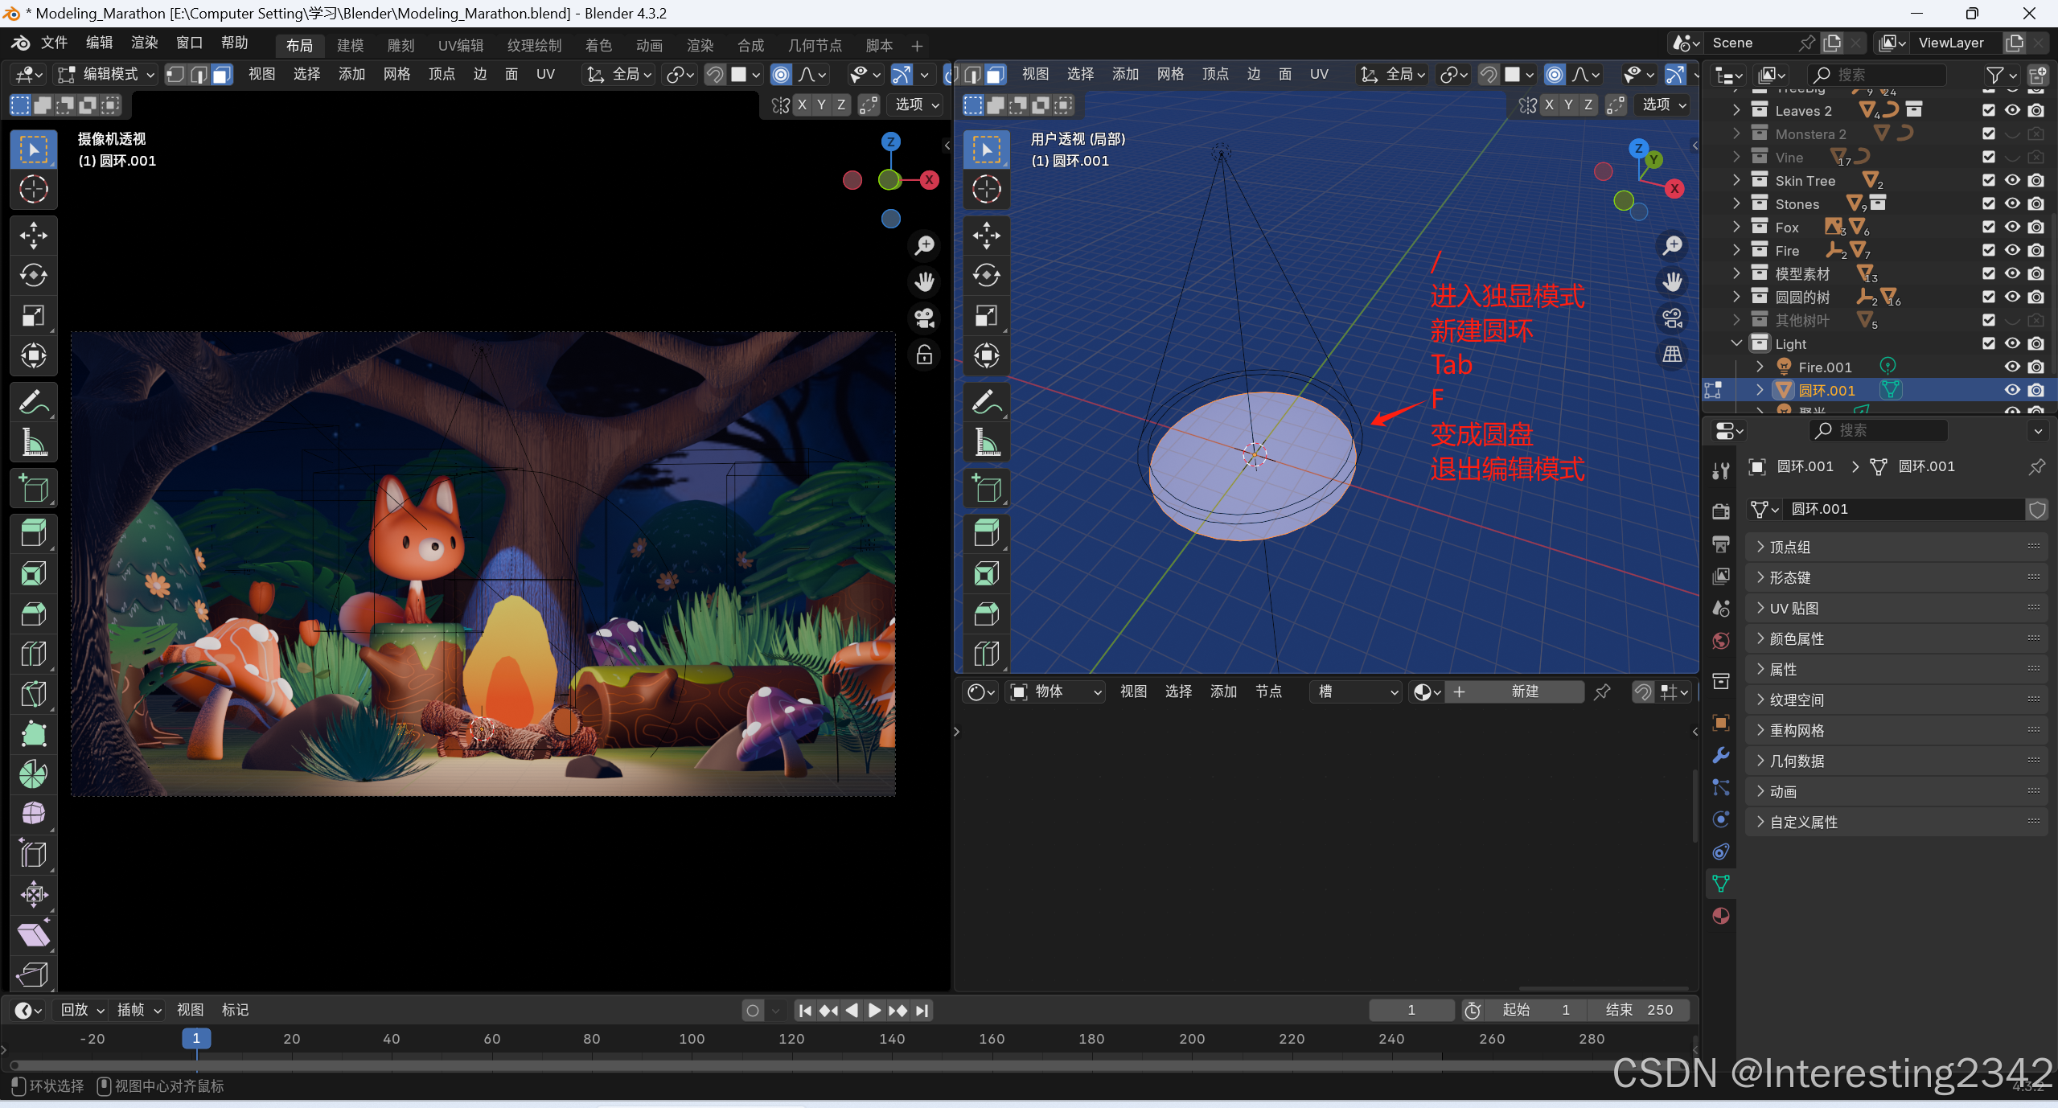Expand the Skin Tree collection
The height and width of the screenshot is (1108, 2058).
tap(1736, 181)
